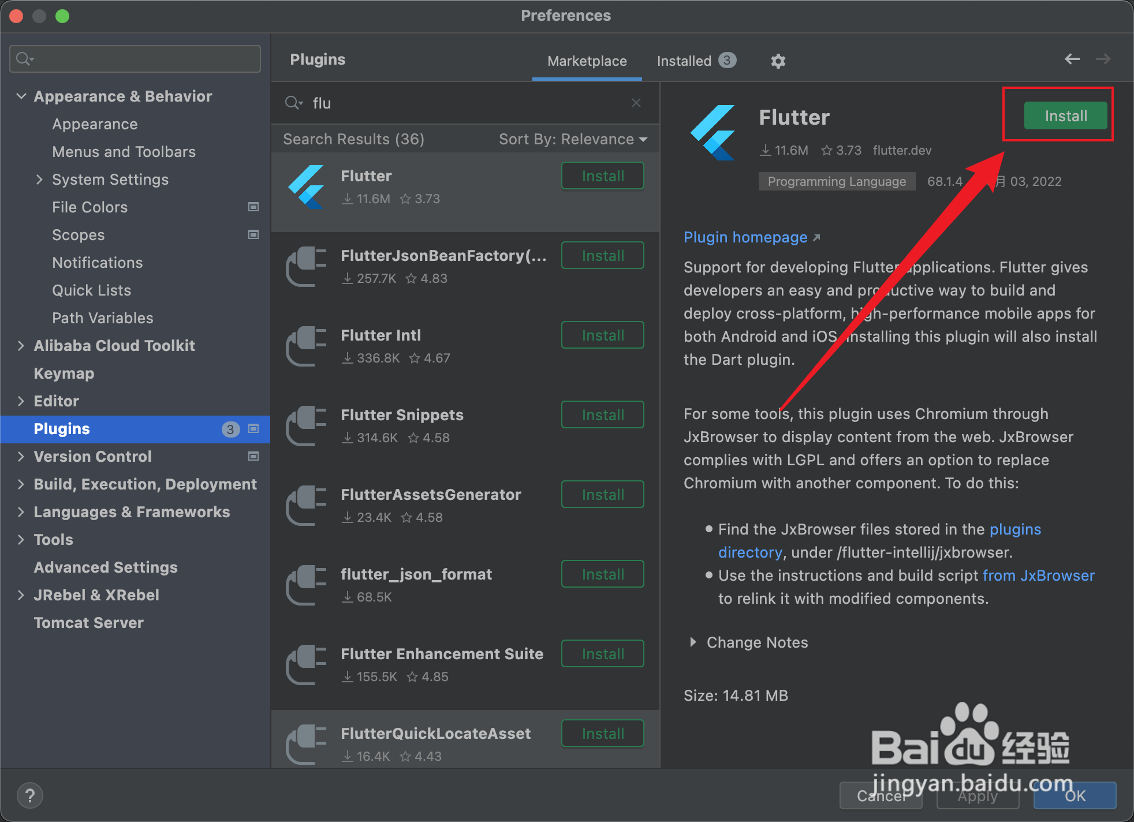
Task: Open Path Variables settings
Action: pyautogui.click(x=102, y=318)
